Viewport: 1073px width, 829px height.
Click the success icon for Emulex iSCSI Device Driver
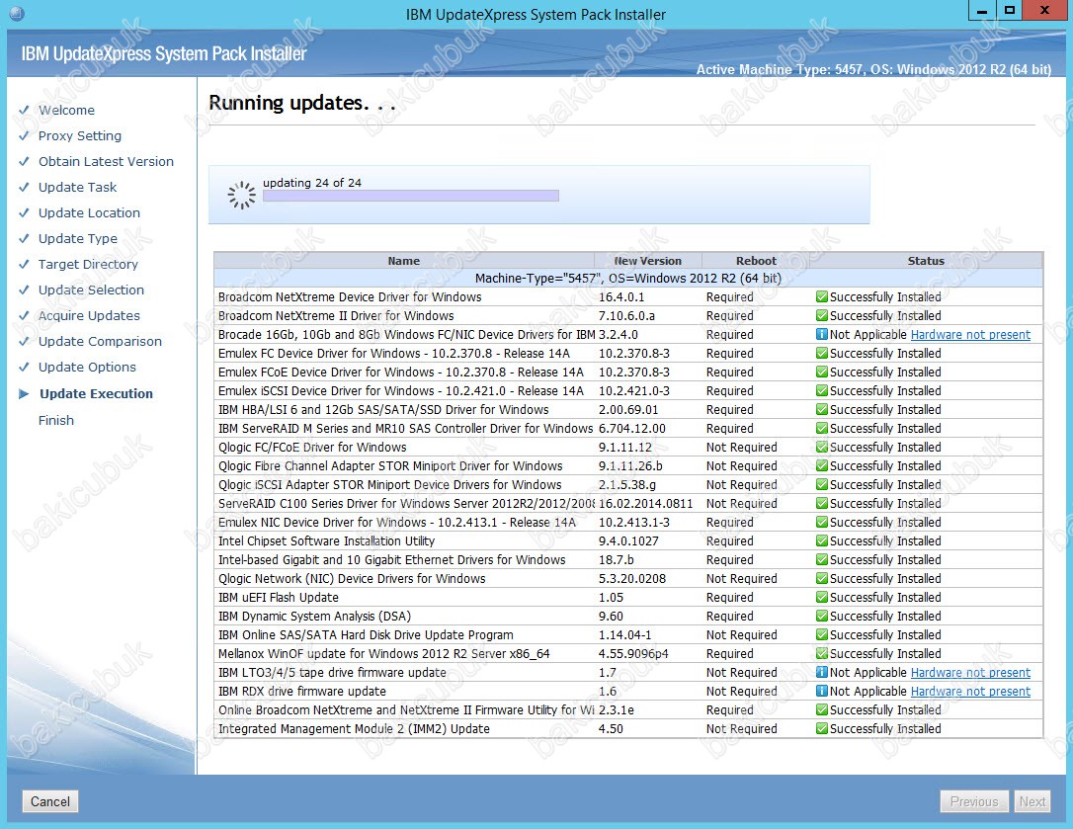pyautogui.click(x=821, y=391)
